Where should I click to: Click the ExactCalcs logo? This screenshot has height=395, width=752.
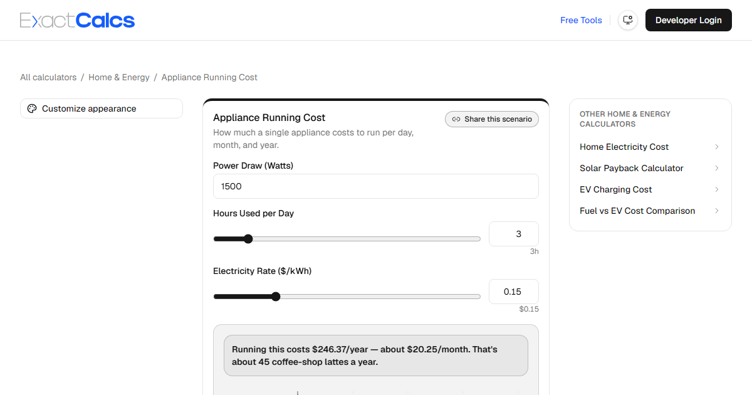[77, 20]
